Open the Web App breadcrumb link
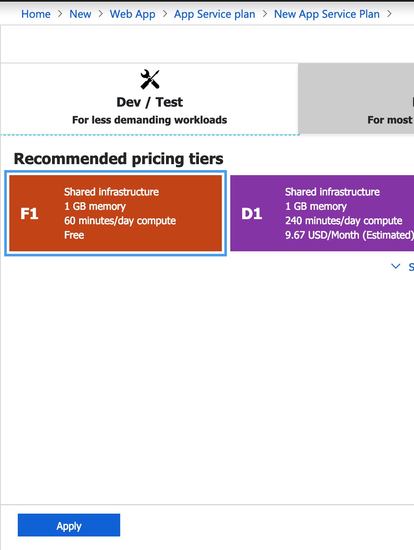 132,14
